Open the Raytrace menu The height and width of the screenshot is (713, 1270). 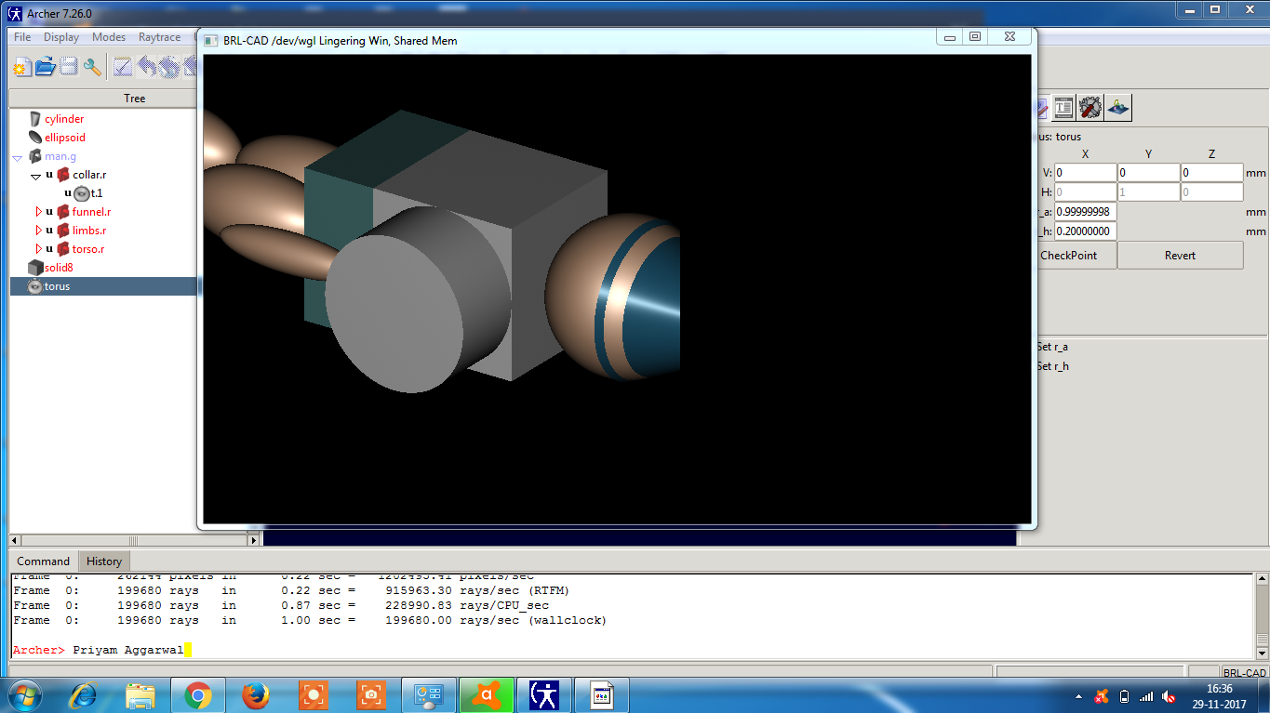pyautogui.click(x=160, y=37)
